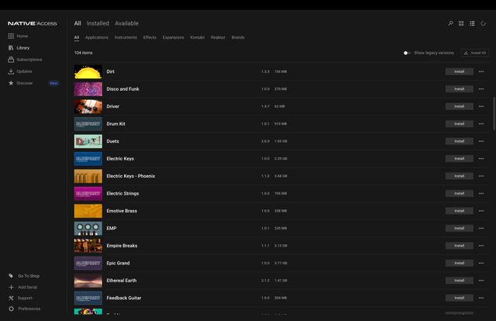Filter by Instruments category

(126, 37)
